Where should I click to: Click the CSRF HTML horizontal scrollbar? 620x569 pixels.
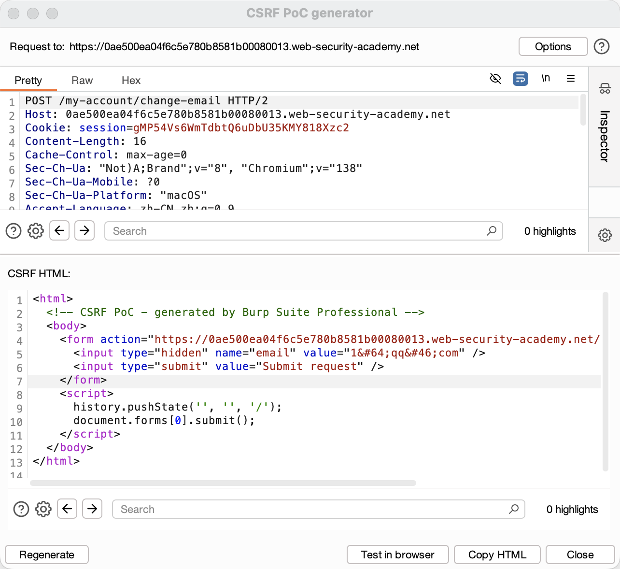click(x=223, y=483)
